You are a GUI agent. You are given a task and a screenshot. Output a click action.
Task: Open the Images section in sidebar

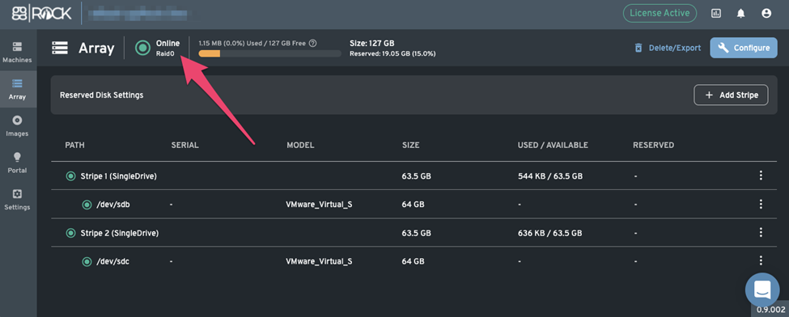18,126
